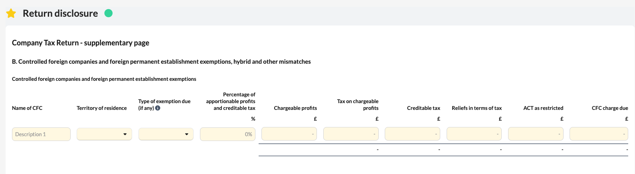Screen dimensions: 635x174
Task: Click the ACT as restricted input field
Action: (x=536, y=134)
